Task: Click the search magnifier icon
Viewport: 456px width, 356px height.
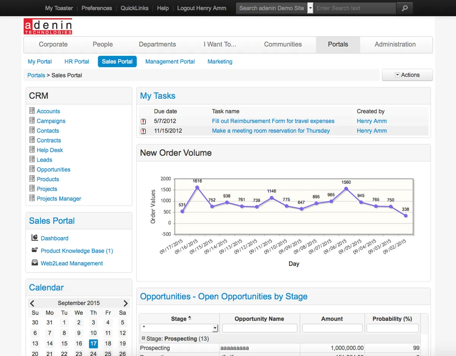Action: click(x=405, y=8)
